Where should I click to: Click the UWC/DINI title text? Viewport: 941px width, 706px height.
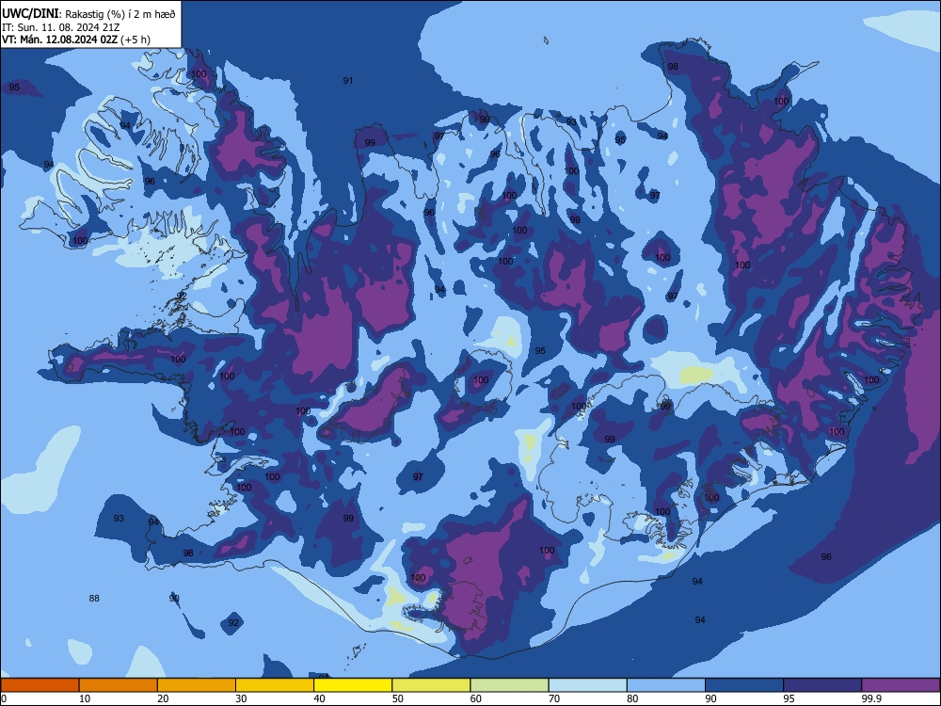tap(30, 13)
